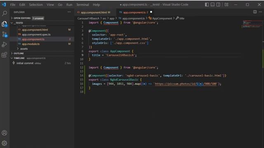Follow the picsum.photos URL on line 16
This screenshot has height=148, width=264.
click(186, 84)
